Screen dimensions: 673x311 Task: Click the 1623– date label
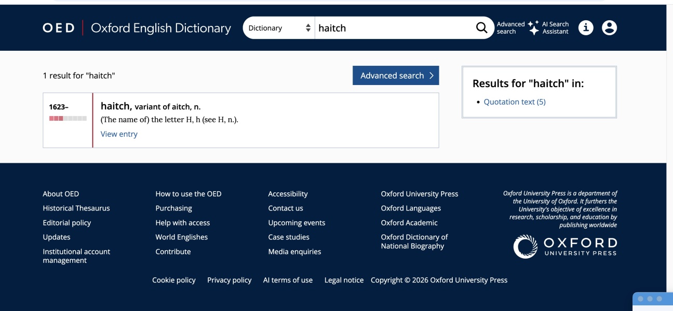click(x=59, y=107)
